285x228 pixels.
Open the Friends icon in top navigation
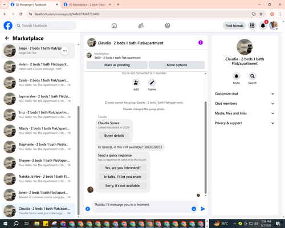point(141,26)
